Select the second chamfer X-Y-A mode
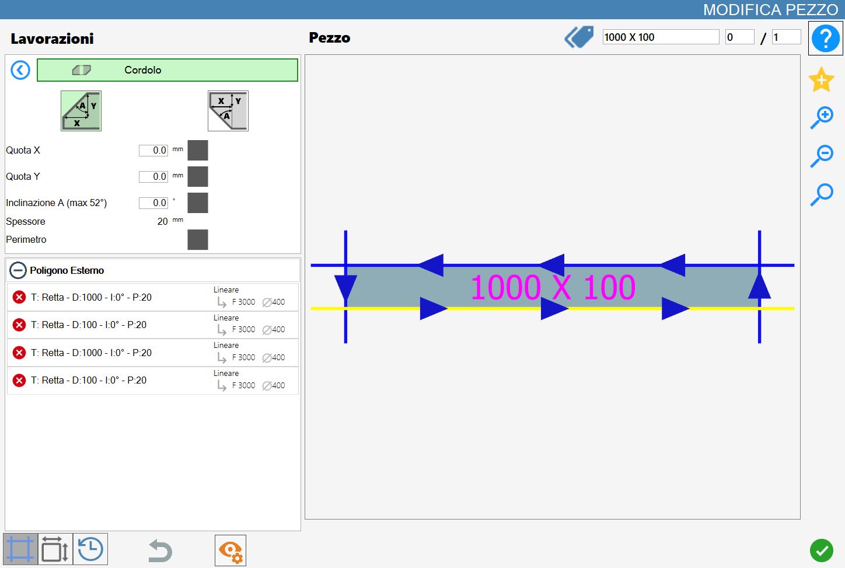845x568 pixels. click(x=228, y=111)
